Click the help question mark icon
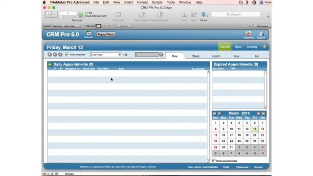 click(264, 47)
